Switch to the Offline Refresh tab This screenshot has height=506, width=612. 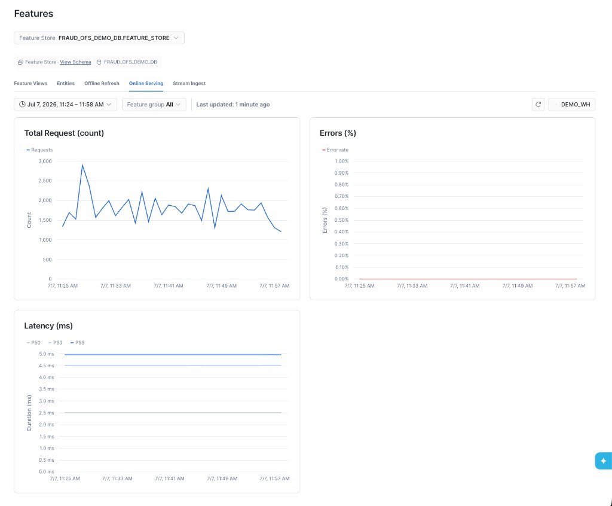click(x=102, y=83)
